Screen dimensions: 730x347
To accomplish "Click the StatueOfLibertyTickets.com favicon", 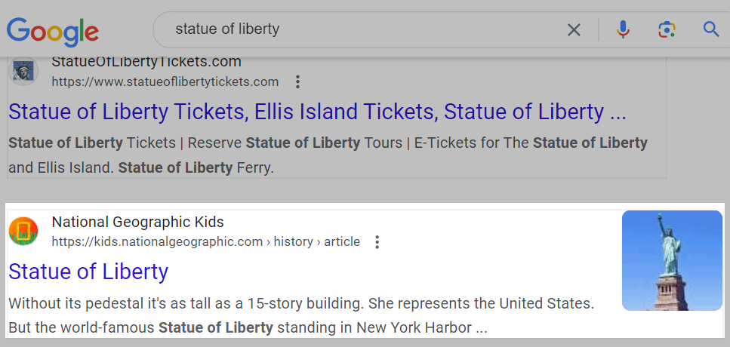I will (x=23, y=72).
